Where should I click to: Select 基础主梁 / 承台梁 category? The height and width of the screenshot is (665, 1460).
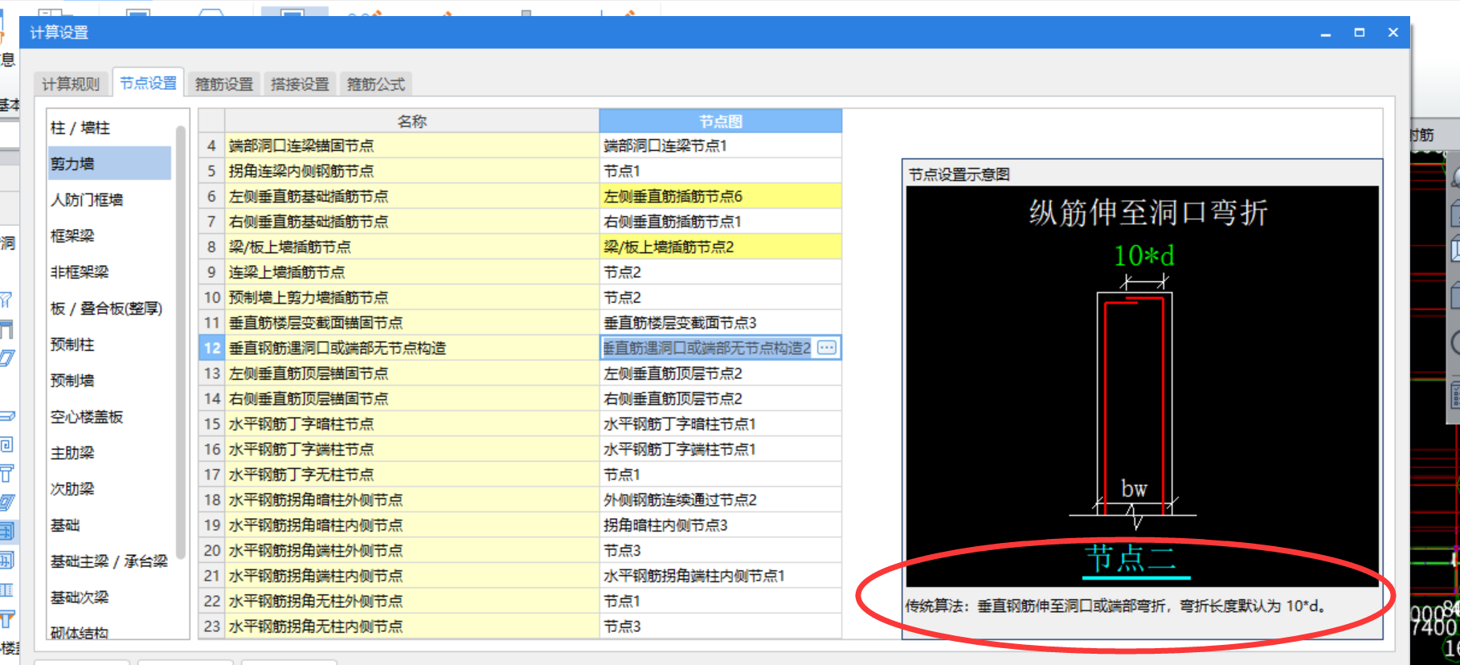(x=109, y=561)
